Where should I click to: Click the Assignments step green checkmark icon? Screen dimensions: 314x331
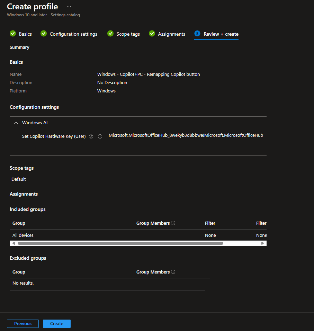pyautogui.click(x=152, y=34)
